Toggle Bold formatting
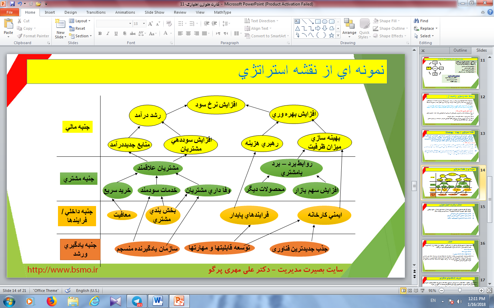The image size is (494, 308). 100,34
